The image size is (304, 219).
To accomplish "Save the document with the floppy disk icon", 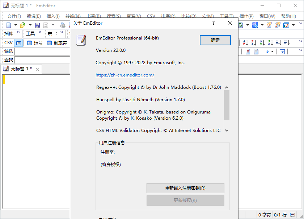I will [37, 25].
